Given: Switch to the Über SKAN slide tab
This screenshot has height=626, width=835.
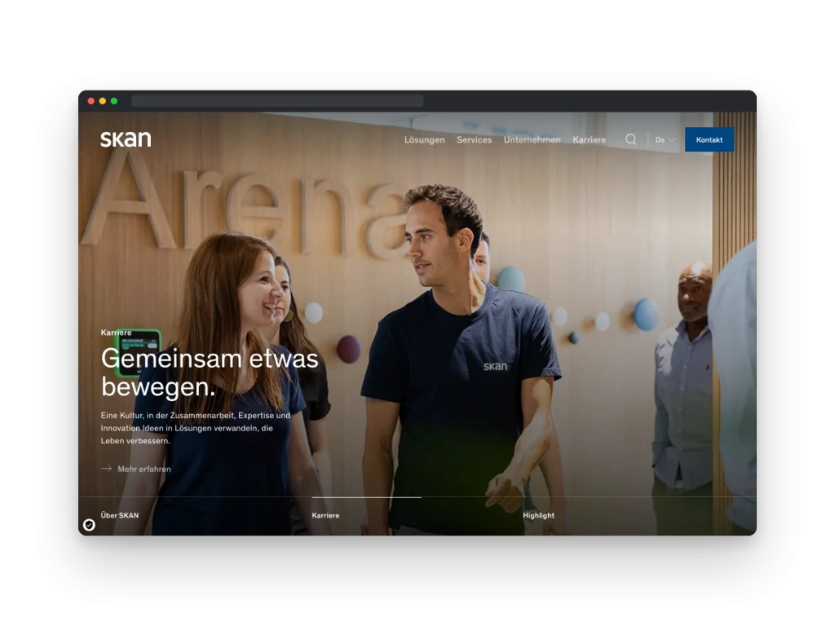Looking at the screenshot, I should [120, 515].
